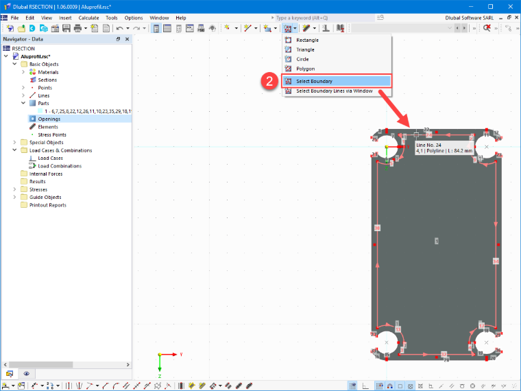Expand the Points tree node
521x391 pixels.
click(23, 87)
